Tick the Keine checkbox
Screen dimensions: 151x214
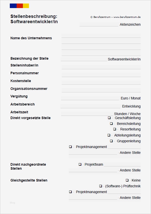127,180
